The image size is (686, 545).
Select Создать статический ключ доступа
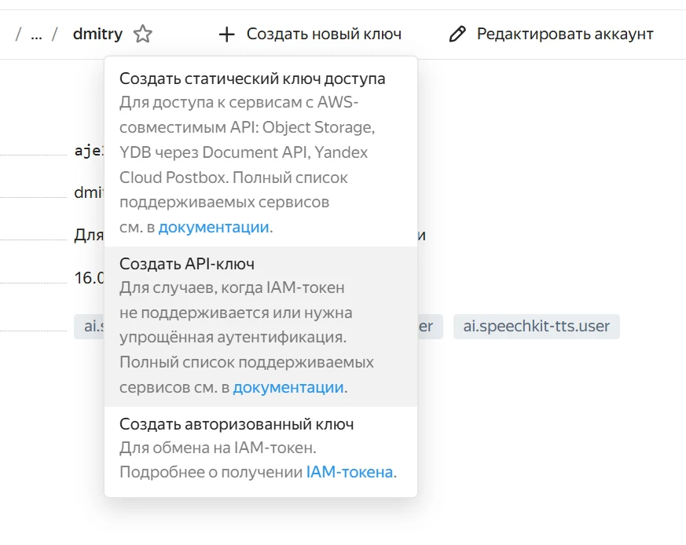pos(261,152)
